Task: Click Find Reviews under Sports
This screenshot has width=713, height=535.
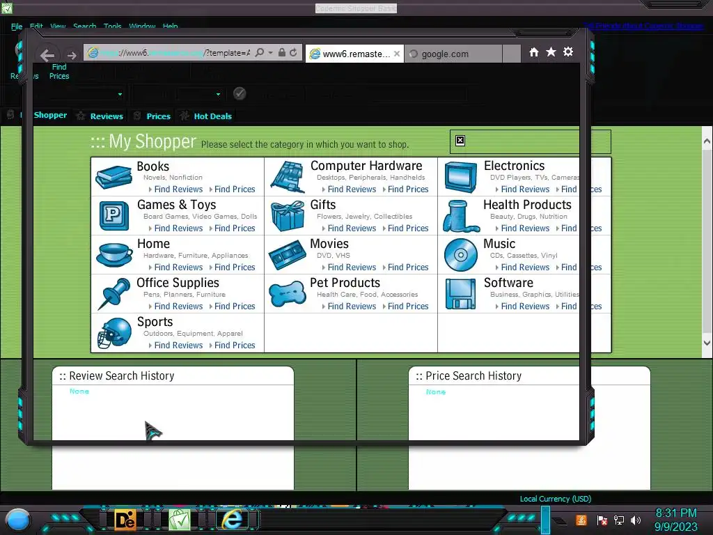Action: (x=178, y=346)
